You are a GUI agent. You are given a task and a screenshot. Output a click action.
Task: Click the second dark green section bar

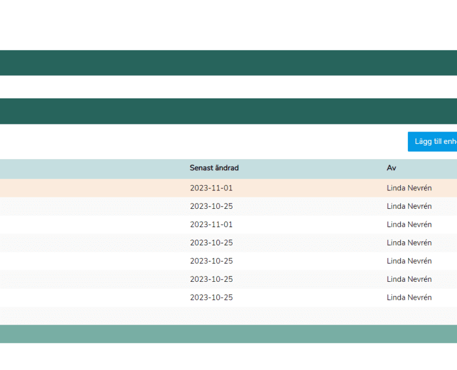coord(228,111)
